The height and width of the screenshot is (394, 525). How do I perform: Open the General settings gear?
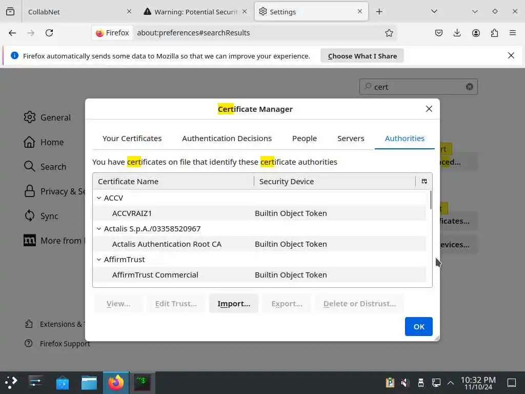(x=47, y=117)
